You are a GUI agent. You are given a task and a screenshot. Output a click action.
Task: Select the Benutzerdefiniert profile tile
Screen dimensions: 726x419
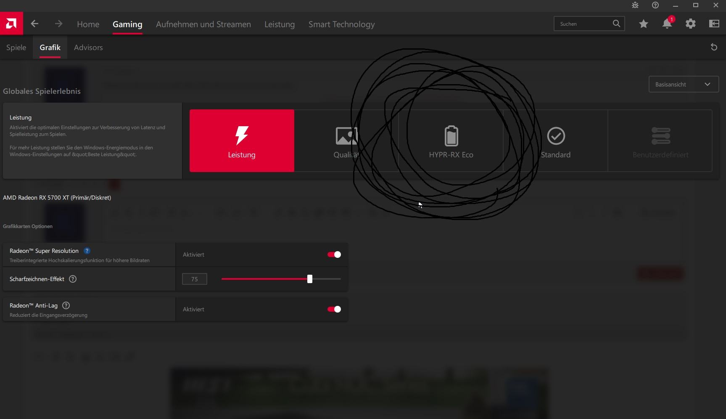point(660,141)
